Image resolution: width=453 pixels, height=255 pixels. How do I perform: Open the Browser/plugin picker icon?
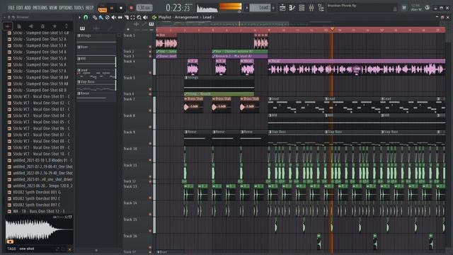click(x=321, y=8)
